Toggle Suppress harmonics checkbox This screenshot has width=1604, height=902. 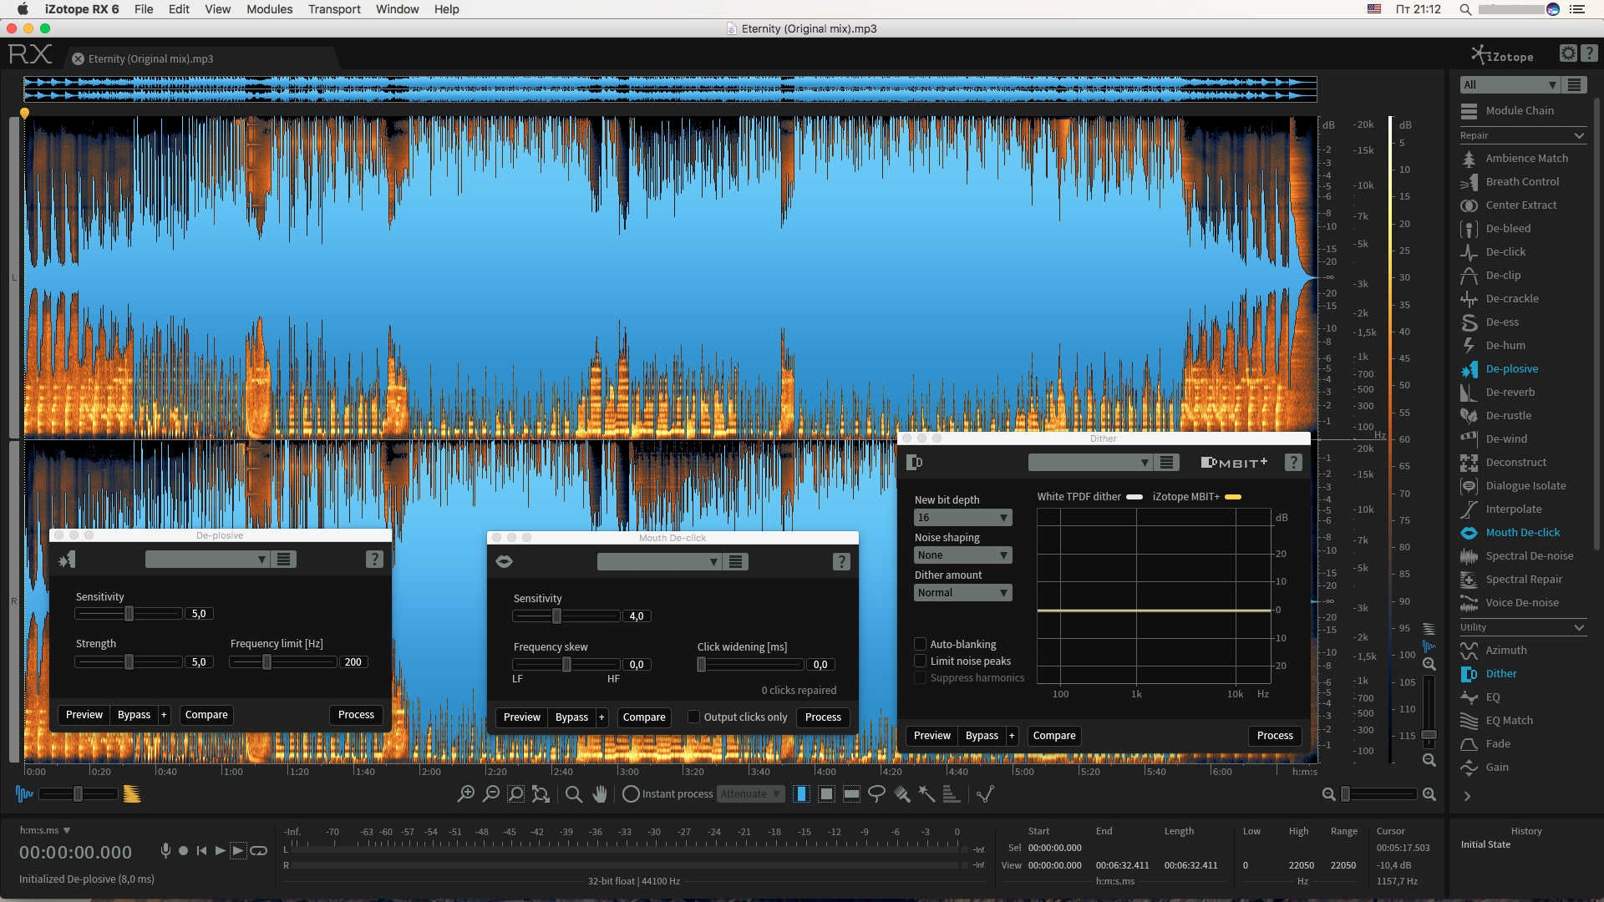point(919,676)
